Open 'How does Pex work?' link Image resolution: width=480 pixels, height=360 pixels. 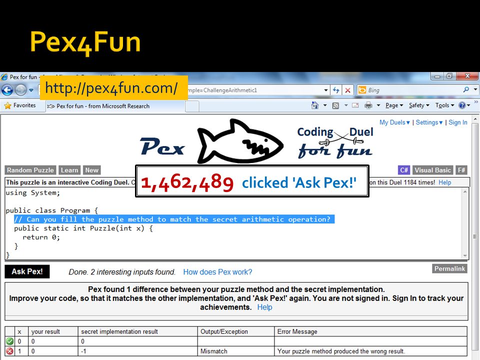[x=217, y=272]
